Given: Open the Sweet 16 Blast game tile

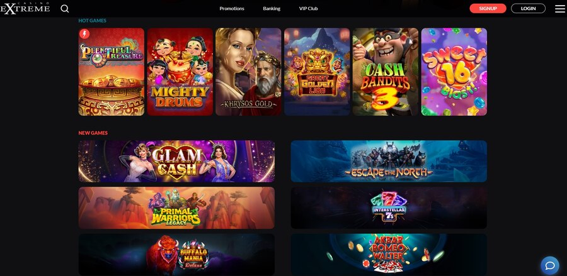Looking at the screenshot, I should tap(454, 72).
